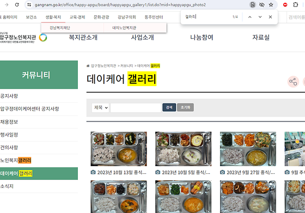Reload the page with the browser refresh icon
The image size is (305, 213).
[17, 5]
